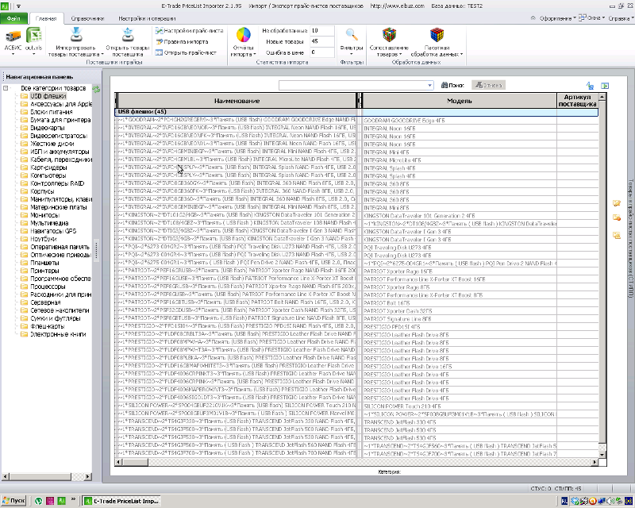This screenshot has width=635, height=508.
Task: Click the import supplier goods icon
Action: pyautogui.click(x=75, y=34)
